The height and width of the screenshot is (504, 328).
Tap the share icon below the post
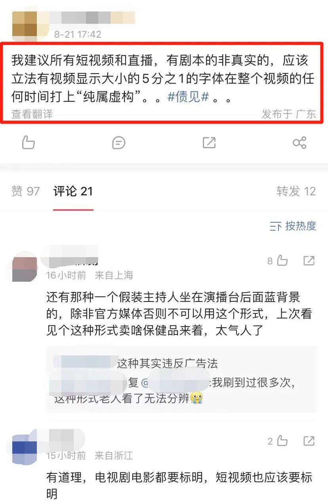click(x=299, y=143)
